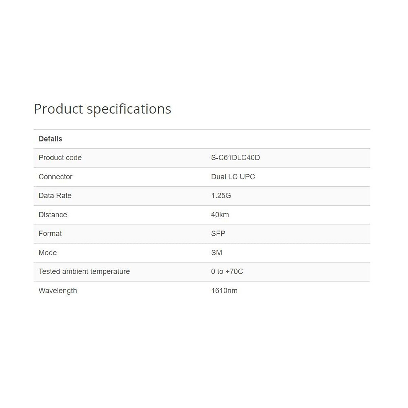Select the Wavelength row label
The image size is (408, 408).
[57, 291]
